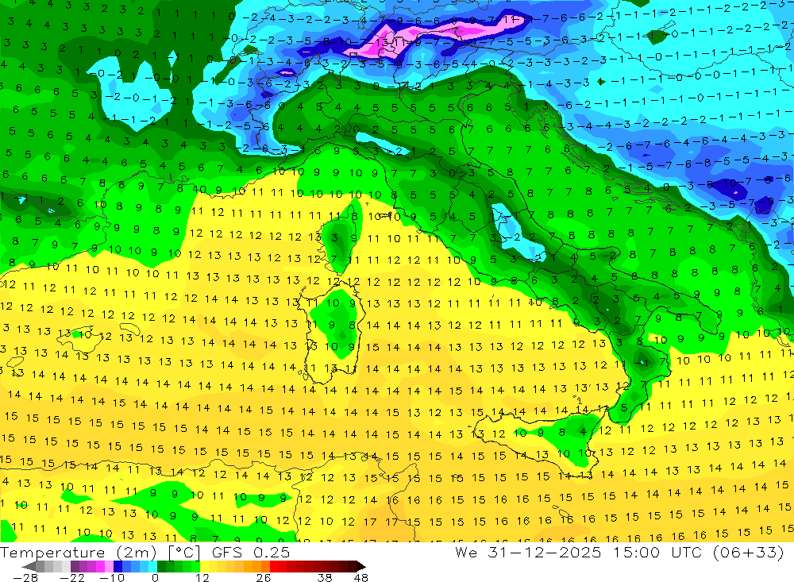
Task: Select the dark green legend swatch
Action: click(x=161, y=567)
